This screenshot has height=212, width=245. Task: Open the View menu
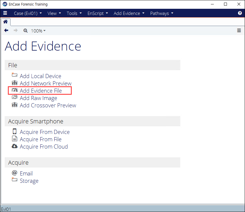54,13
